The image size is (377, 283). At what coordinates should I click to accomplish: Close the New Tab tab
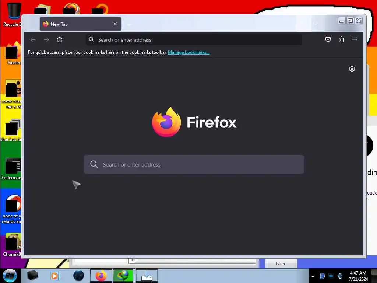click(x=115, y=24)
